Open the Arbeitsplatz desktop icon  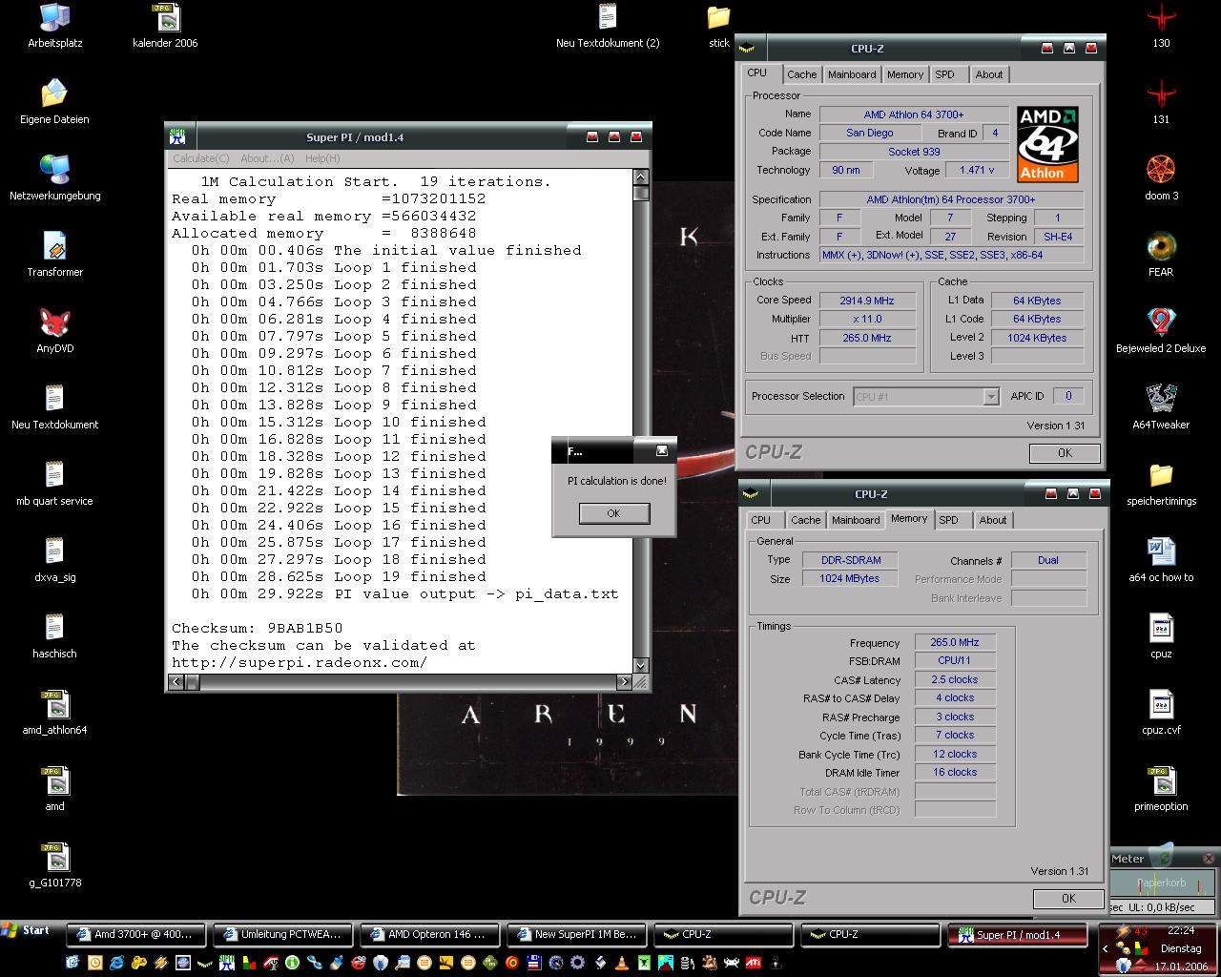[x=54, y=26]
